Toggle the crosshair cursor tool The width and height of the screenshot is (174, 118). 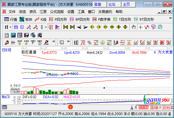pyautogui.click(x=140, y=27)
